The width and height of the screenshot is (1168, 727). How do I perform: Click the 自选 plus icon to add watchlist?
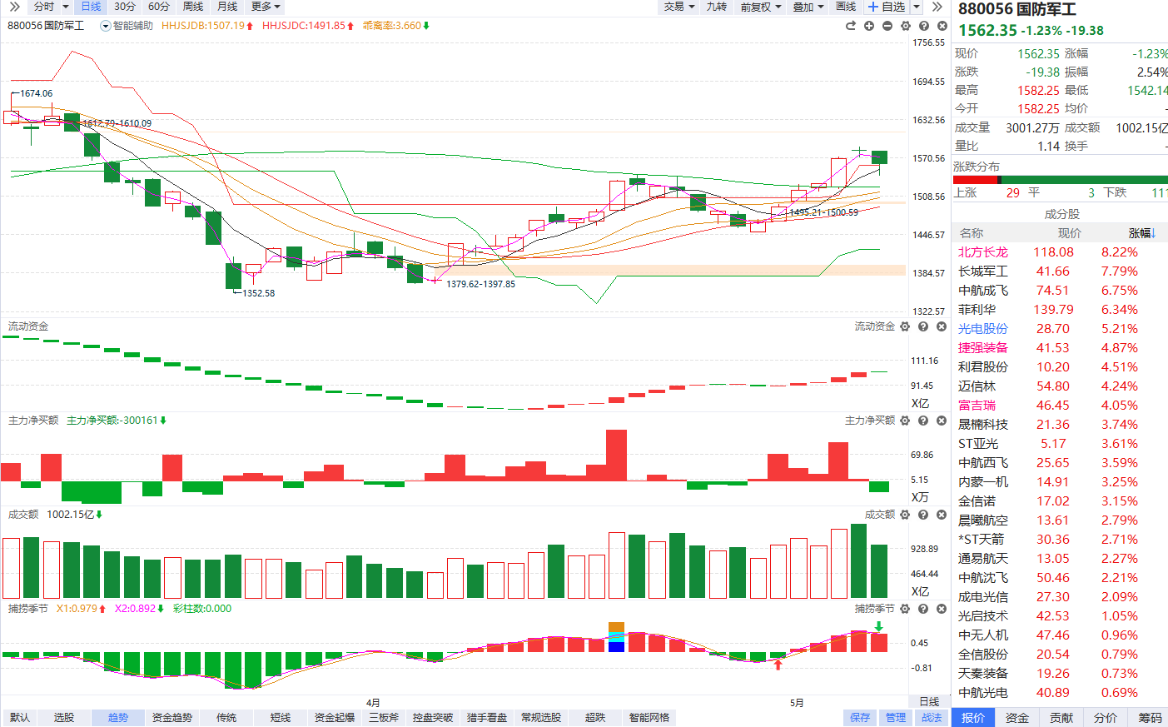873,7
